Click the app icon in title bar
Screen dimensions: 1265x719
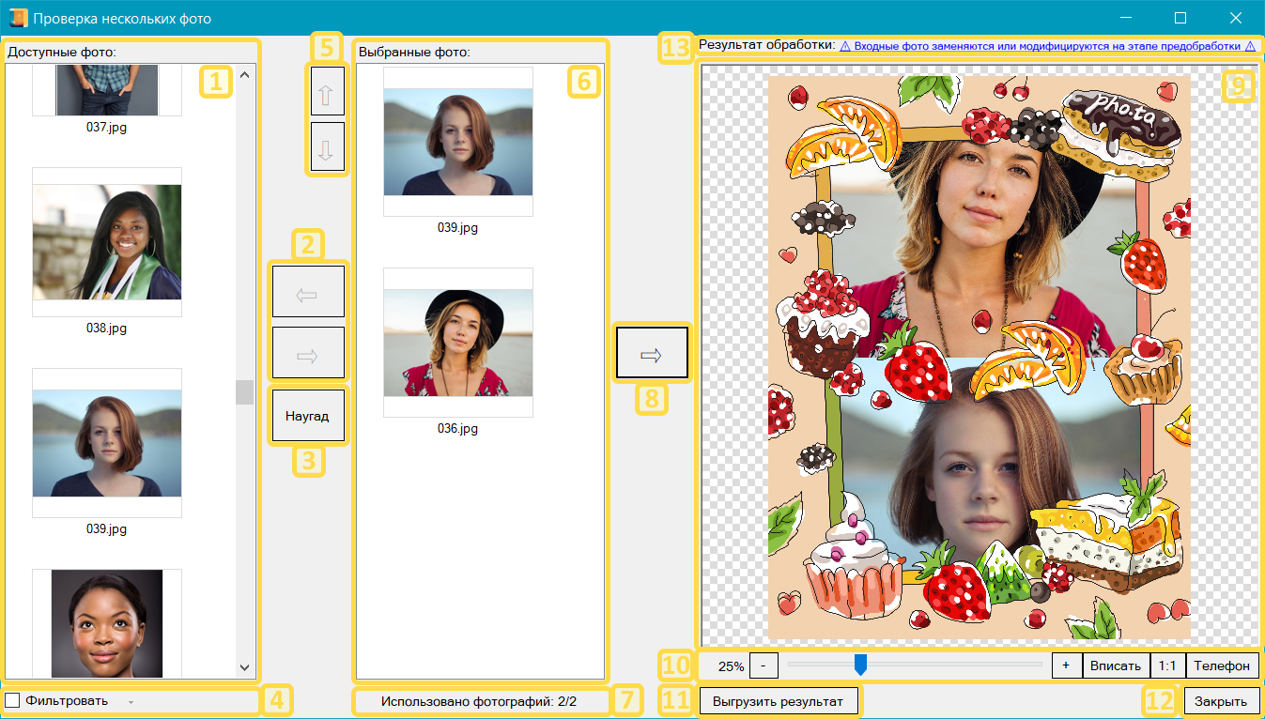18,18
